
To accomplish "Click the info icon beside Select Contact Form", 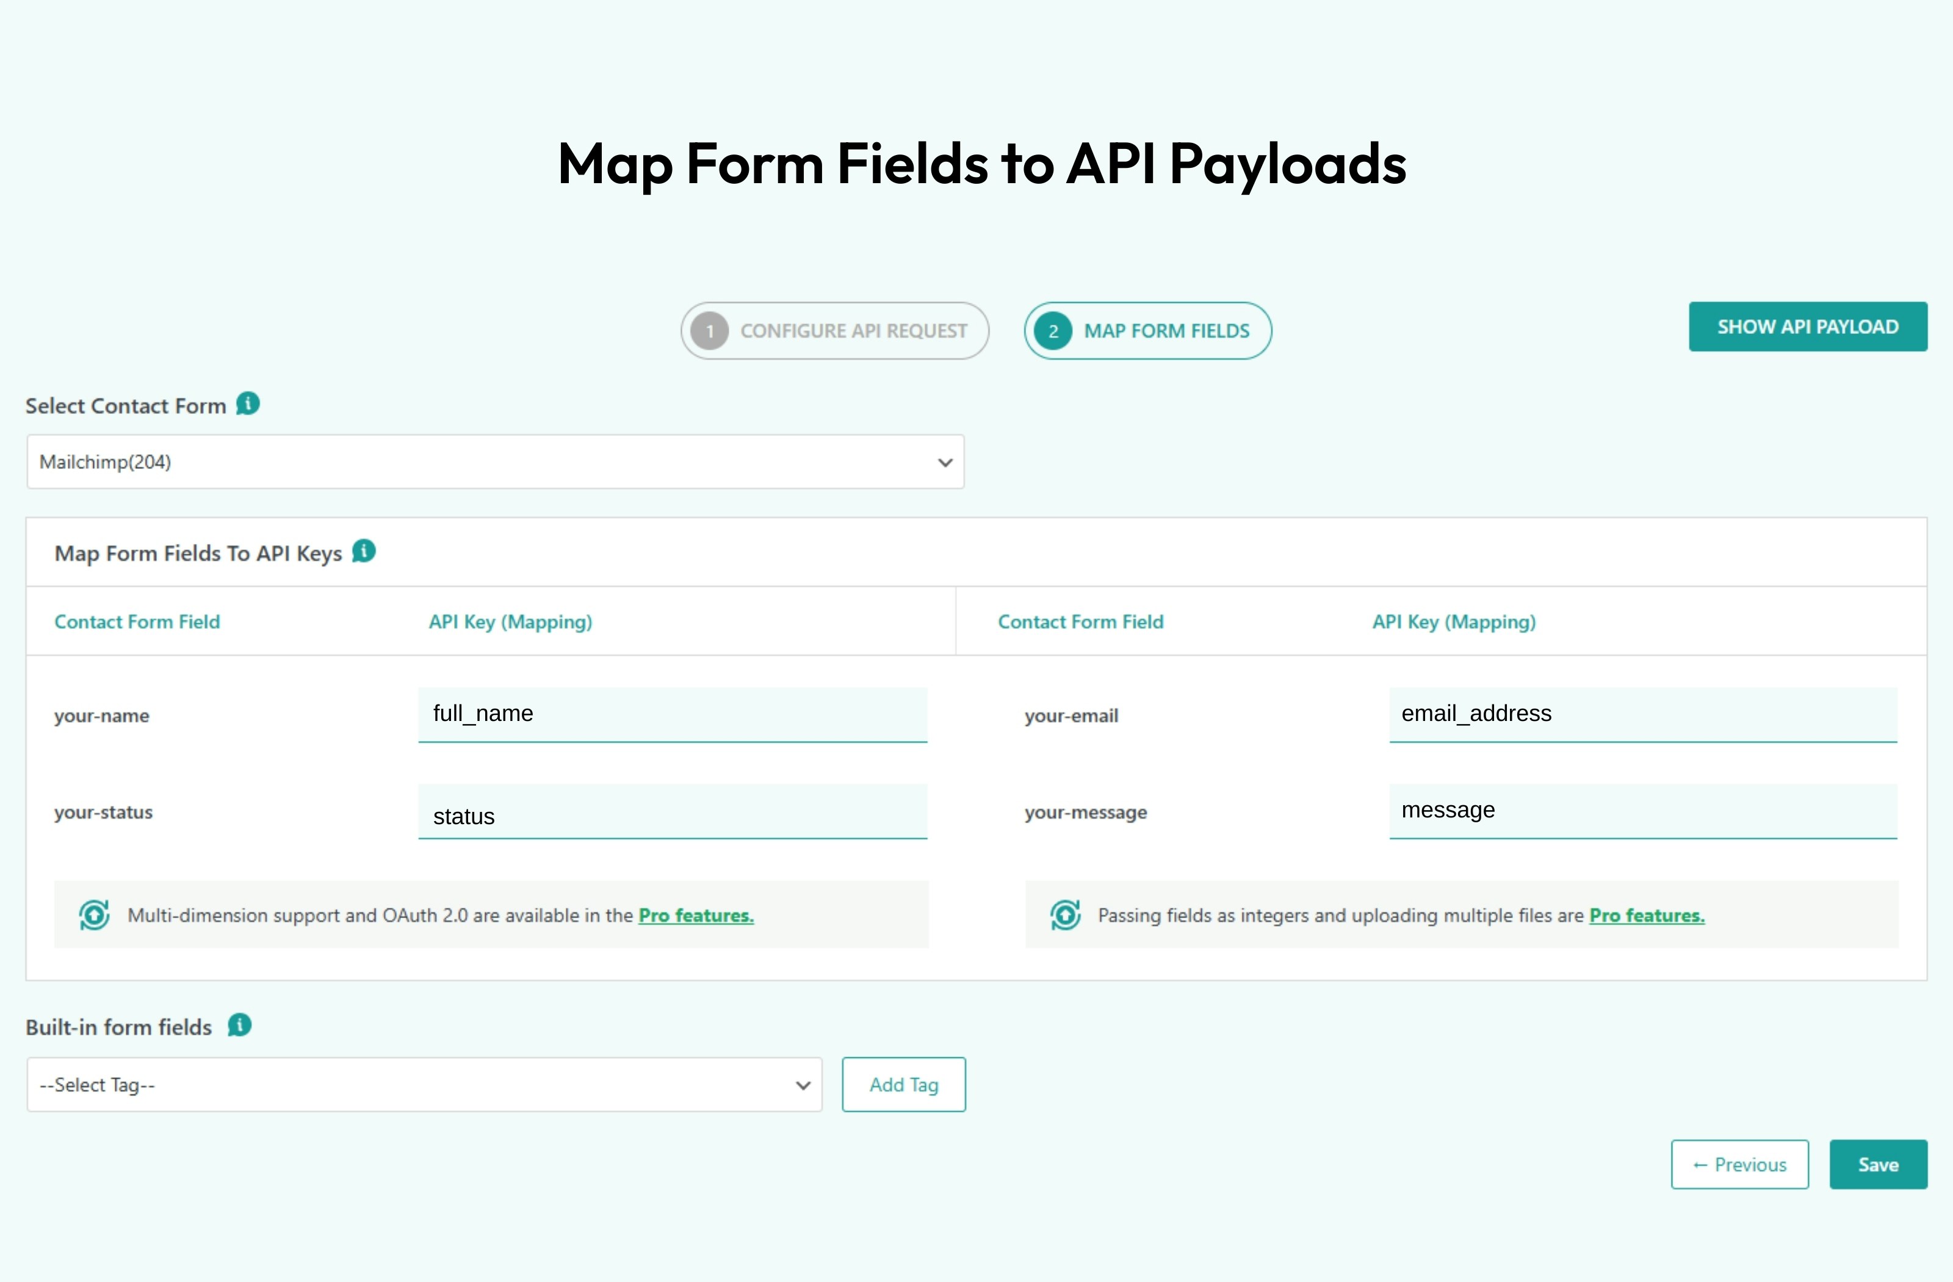I will point(248,403).
